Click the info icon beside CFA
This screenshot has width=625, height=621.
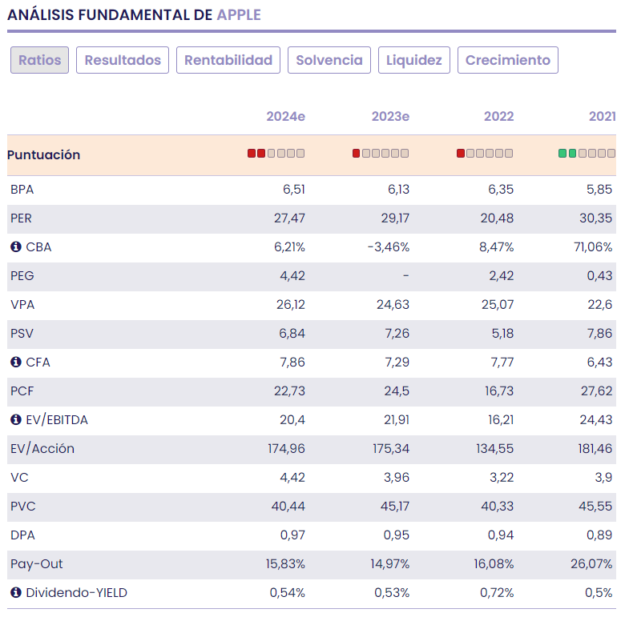click(15, 363)
